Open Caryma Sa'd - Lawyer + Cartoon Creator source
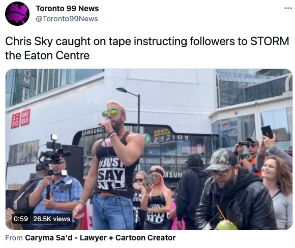This screenshot has height=248, width=295. (100, 238)
